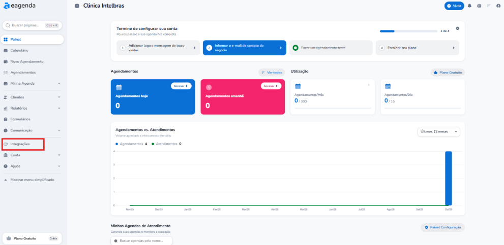Click calendar icon in Agendamentos/Dia card
Viewport: 504px width, 245px height.
(388, 86)
